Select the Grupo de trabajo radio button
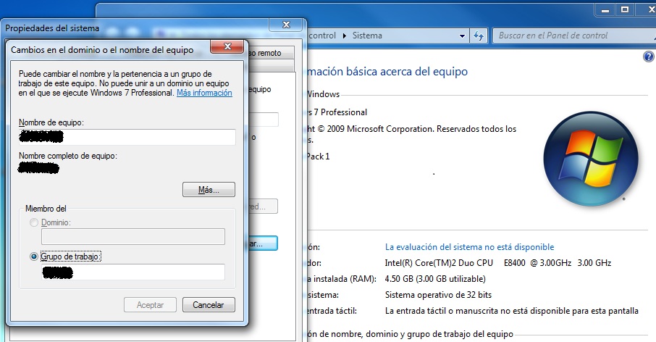Image resolution: width=656 pixels, height=342 pixels. 34,256
